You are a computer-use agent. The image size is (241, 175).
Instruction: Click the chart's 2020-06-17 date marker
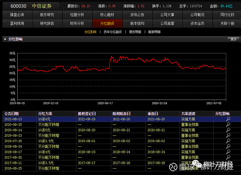(x=105, y=103)
